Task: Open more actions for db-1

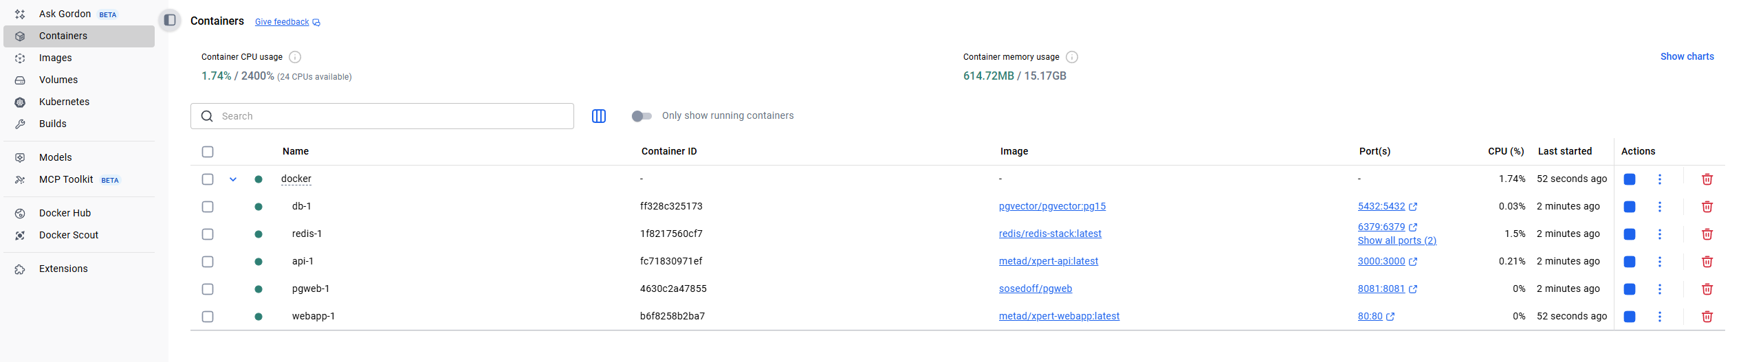Action: 1660,207
